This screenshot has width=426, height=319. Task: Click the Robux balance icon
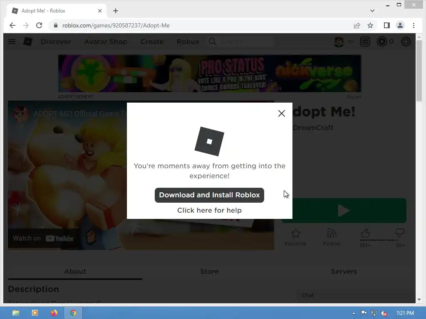click(x=381, y=42)
